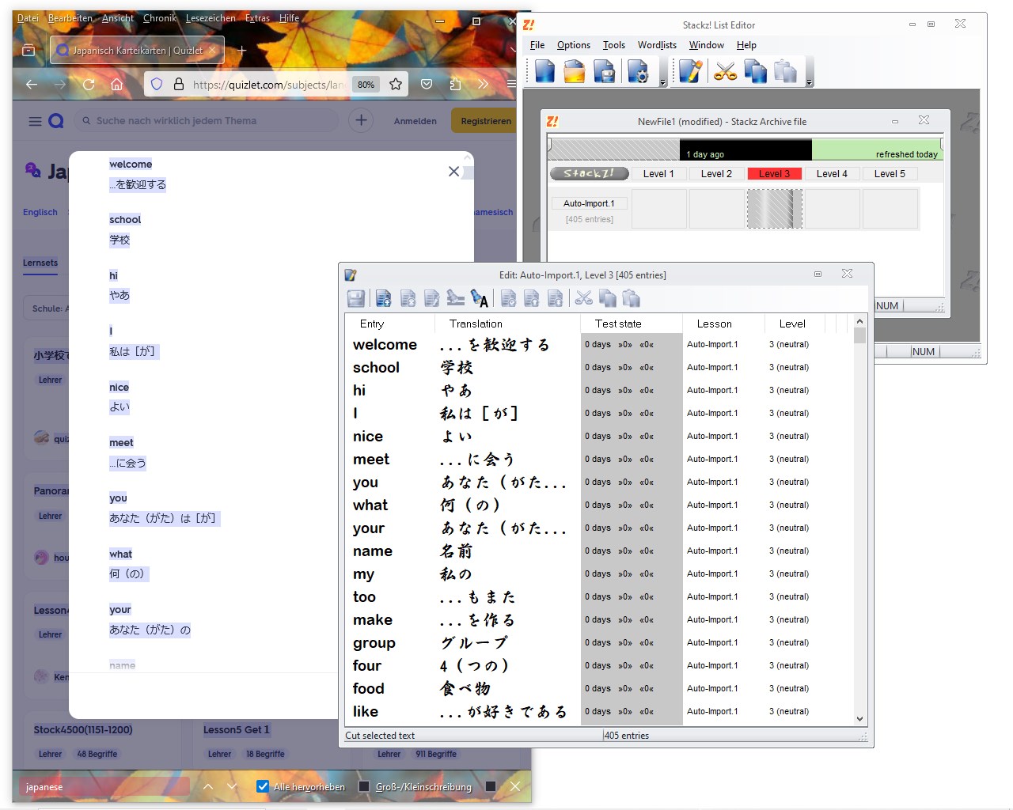Open the Options menu in Stackz!
This screenshot has height=810, width=1013.
(574, 45)
